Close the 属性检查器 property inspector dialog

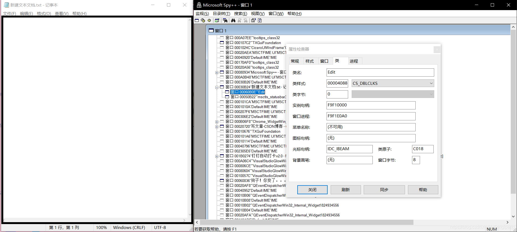(x=437, y=50)
